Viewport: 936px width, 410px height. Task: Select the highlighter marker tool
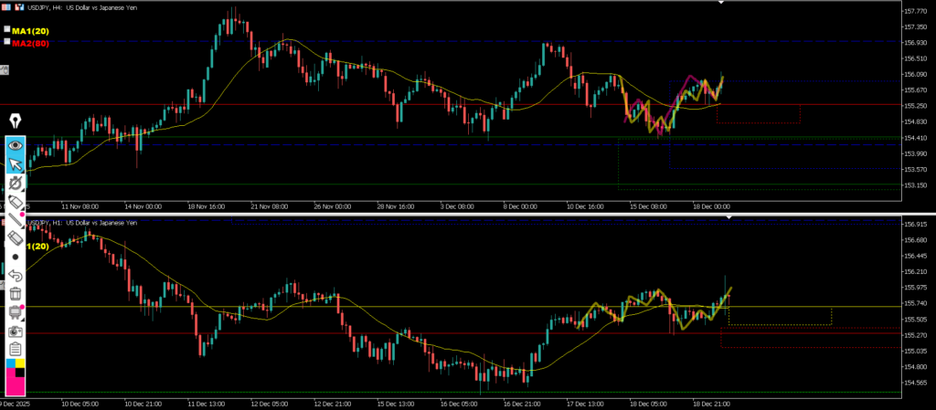pyautogui.click(x=16, y=201)
